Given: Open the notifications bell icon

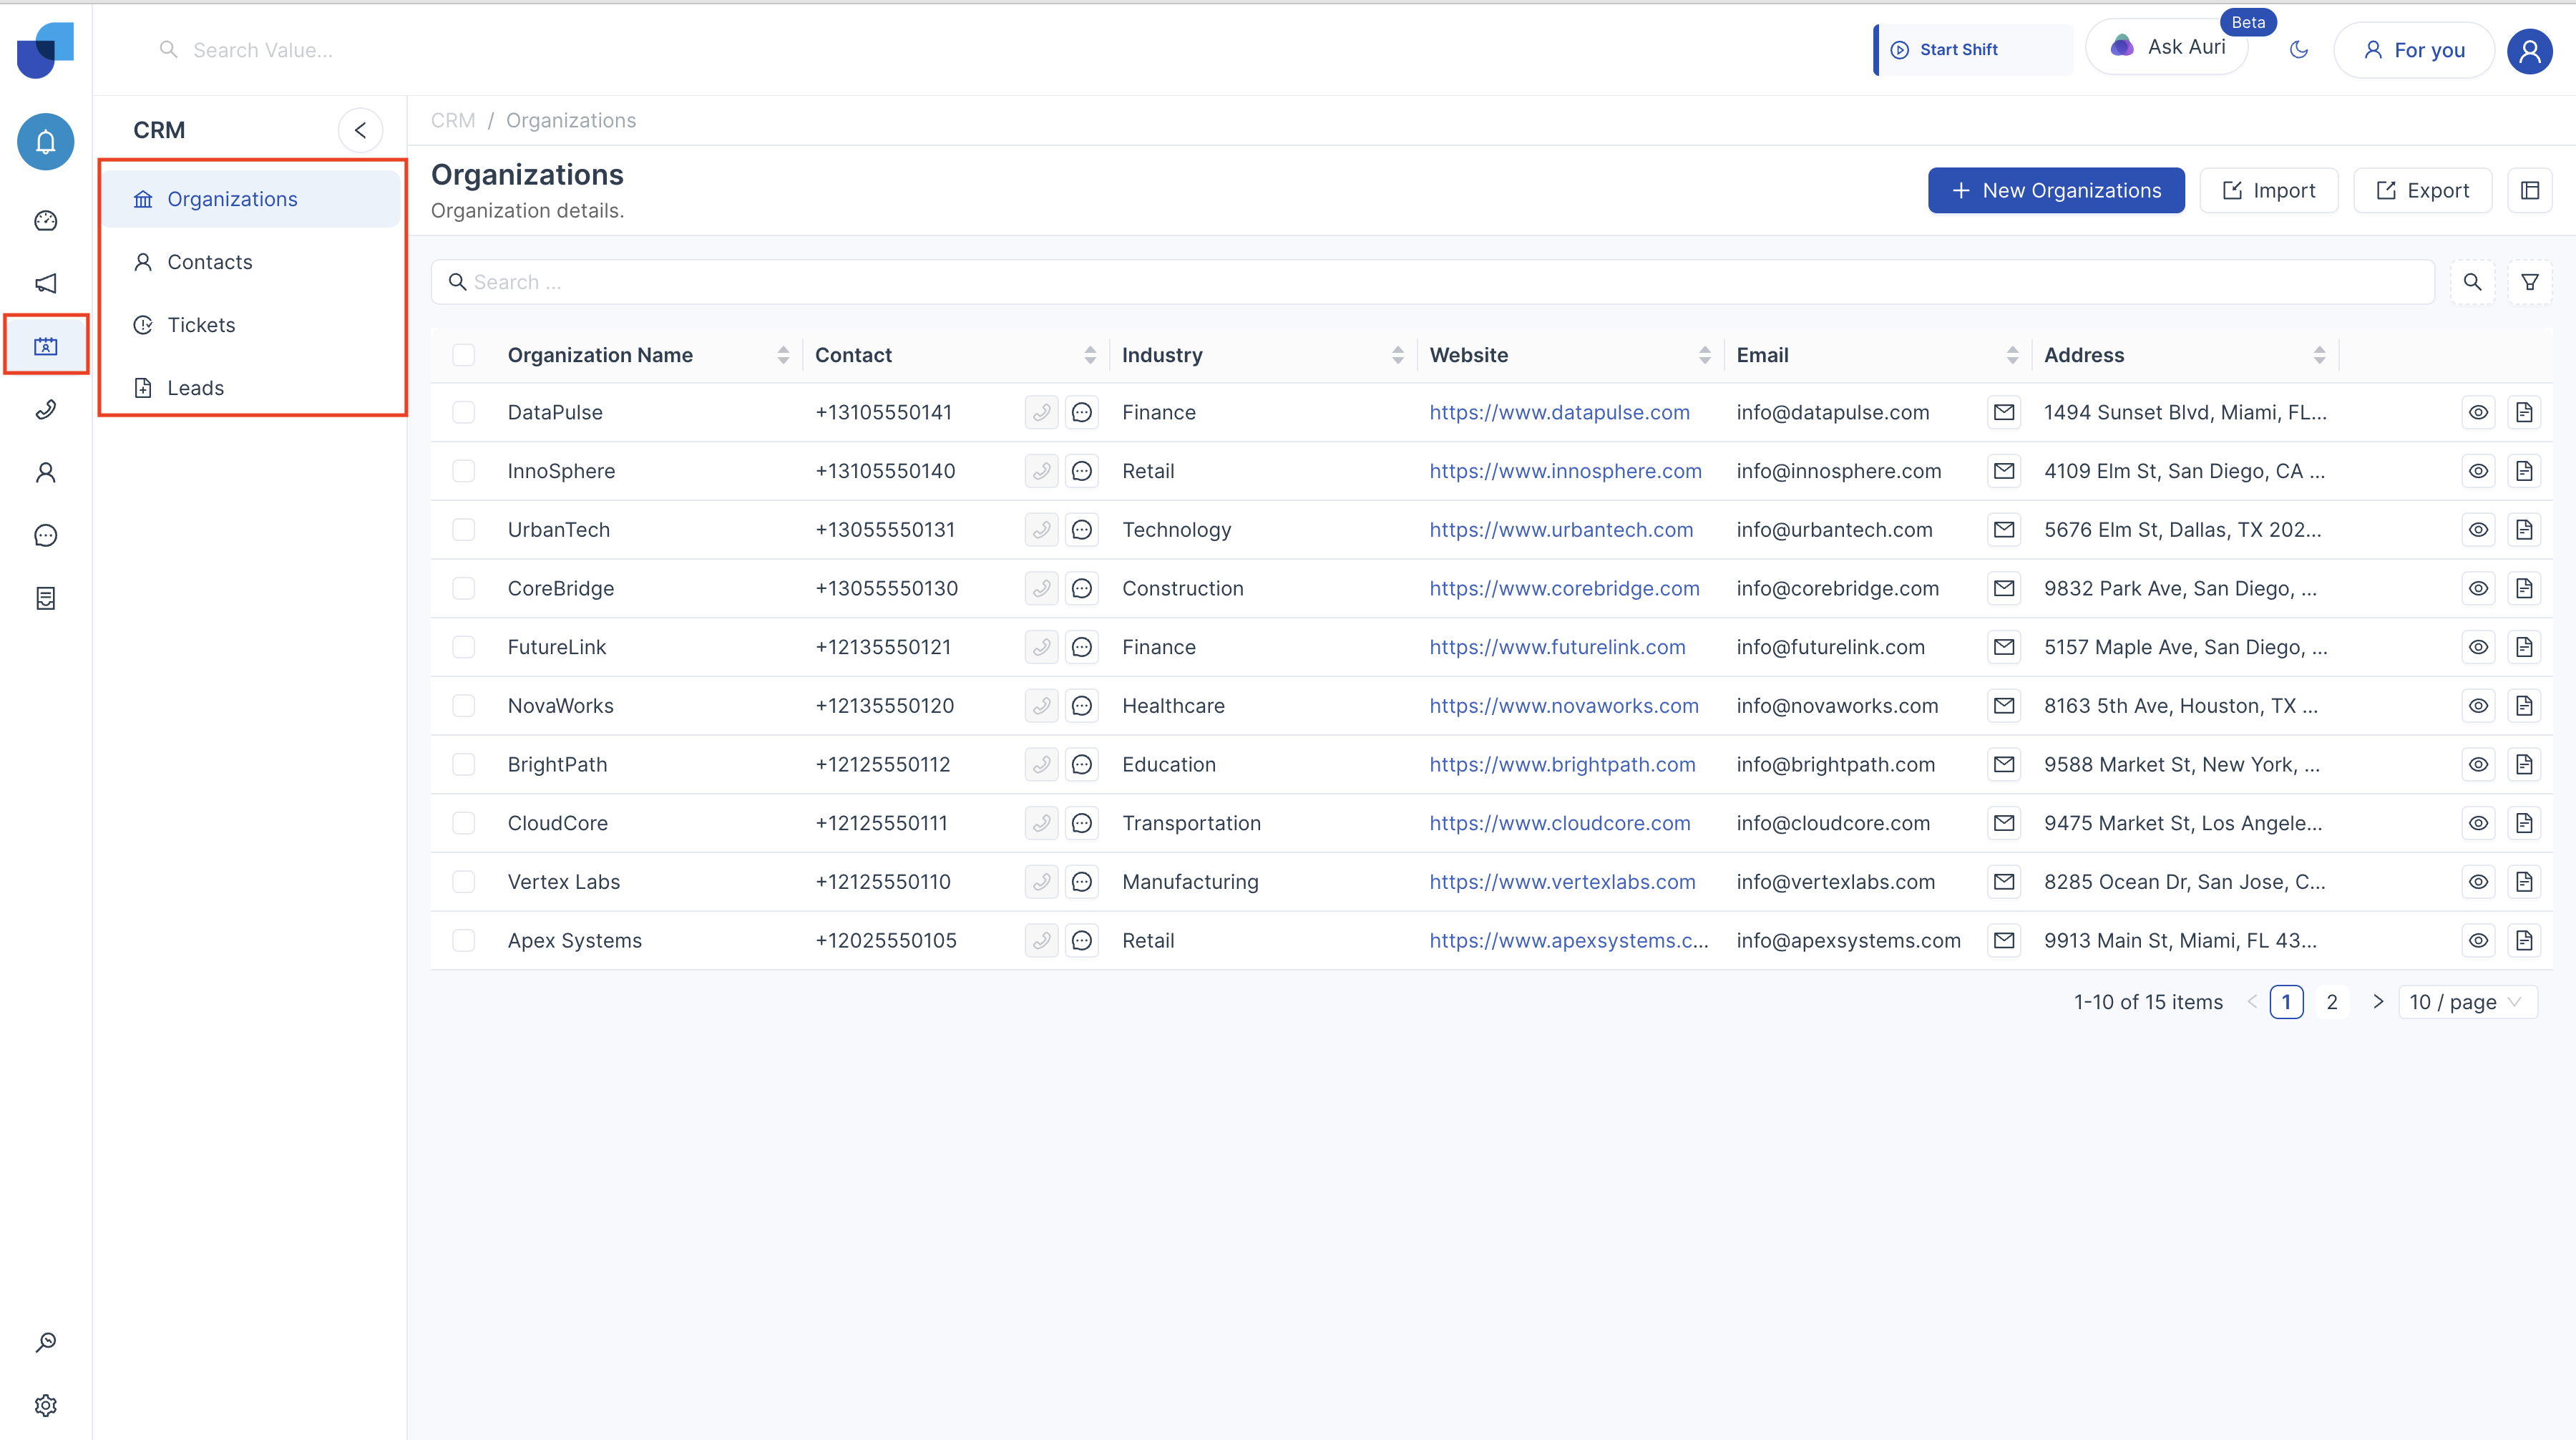Looking at the screenshot, I should tap(46, 142).
